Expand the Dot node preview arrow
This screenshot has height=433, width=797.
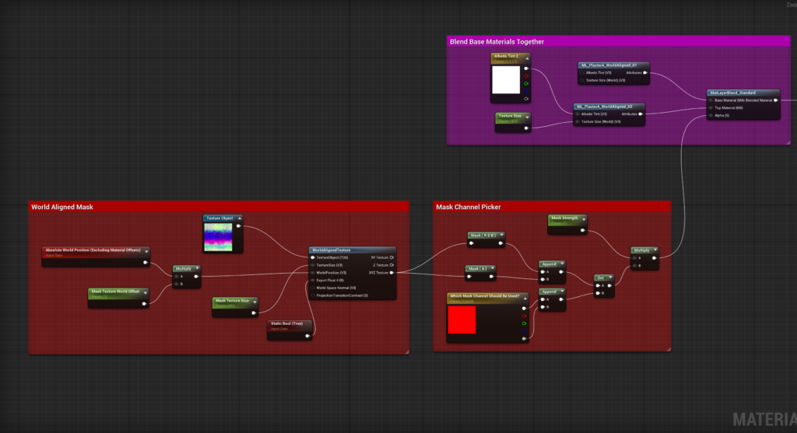pos(610,277)
